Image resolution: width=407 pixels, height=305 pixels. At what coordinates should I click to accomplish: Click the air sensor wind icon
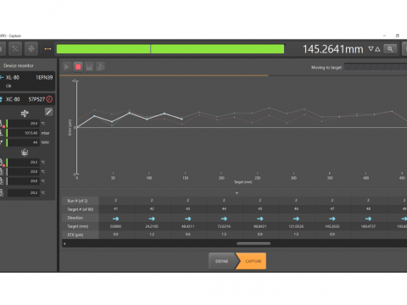(x=25, y=114)
